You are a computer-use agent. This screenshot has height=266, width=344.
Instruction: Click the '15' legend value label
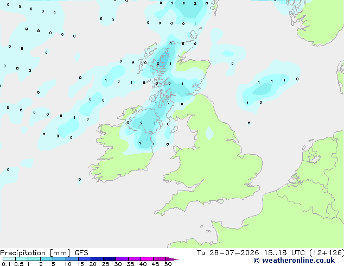(x=80, y=264)
